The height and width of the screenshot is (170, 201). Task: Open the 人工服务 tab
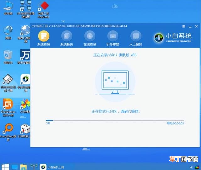click(x=136, y=38)
